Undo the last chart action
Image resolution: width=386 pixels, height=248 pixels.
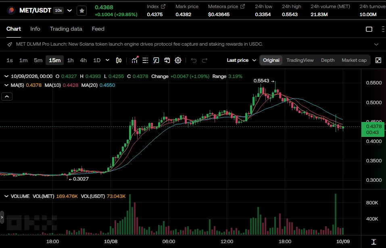pyautogui.click(x=194, y=60)
